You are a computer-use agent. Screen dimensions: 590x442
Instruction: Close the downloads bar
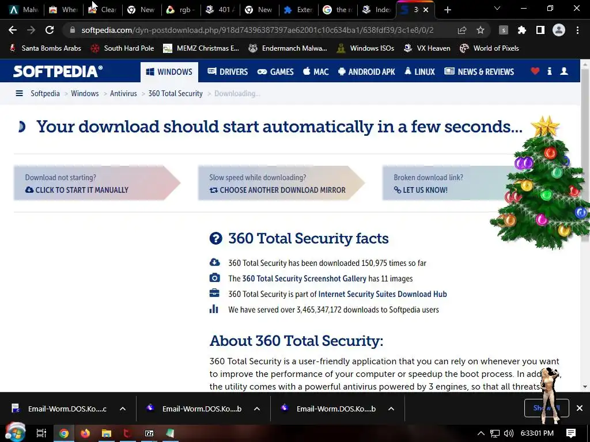[580, 408]
